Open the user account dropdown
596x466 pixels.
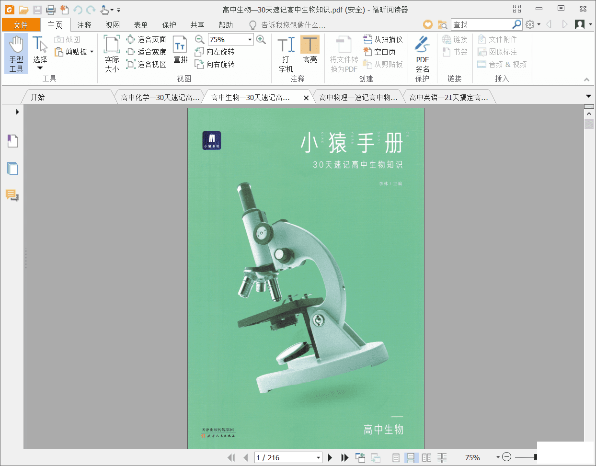point(590,24)
